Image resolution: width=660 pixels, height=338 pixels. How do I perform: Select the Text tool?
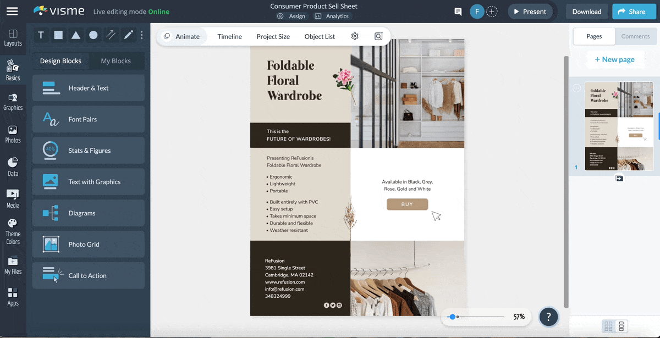(41, 35)
